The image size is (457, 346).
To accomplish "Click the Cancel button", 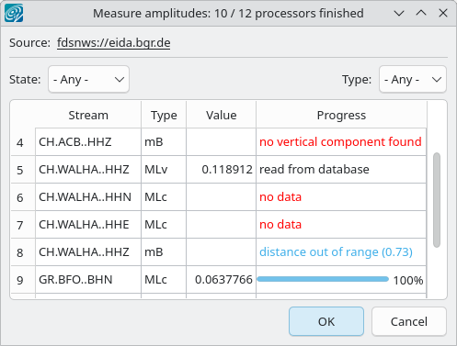I will (409, 321).
